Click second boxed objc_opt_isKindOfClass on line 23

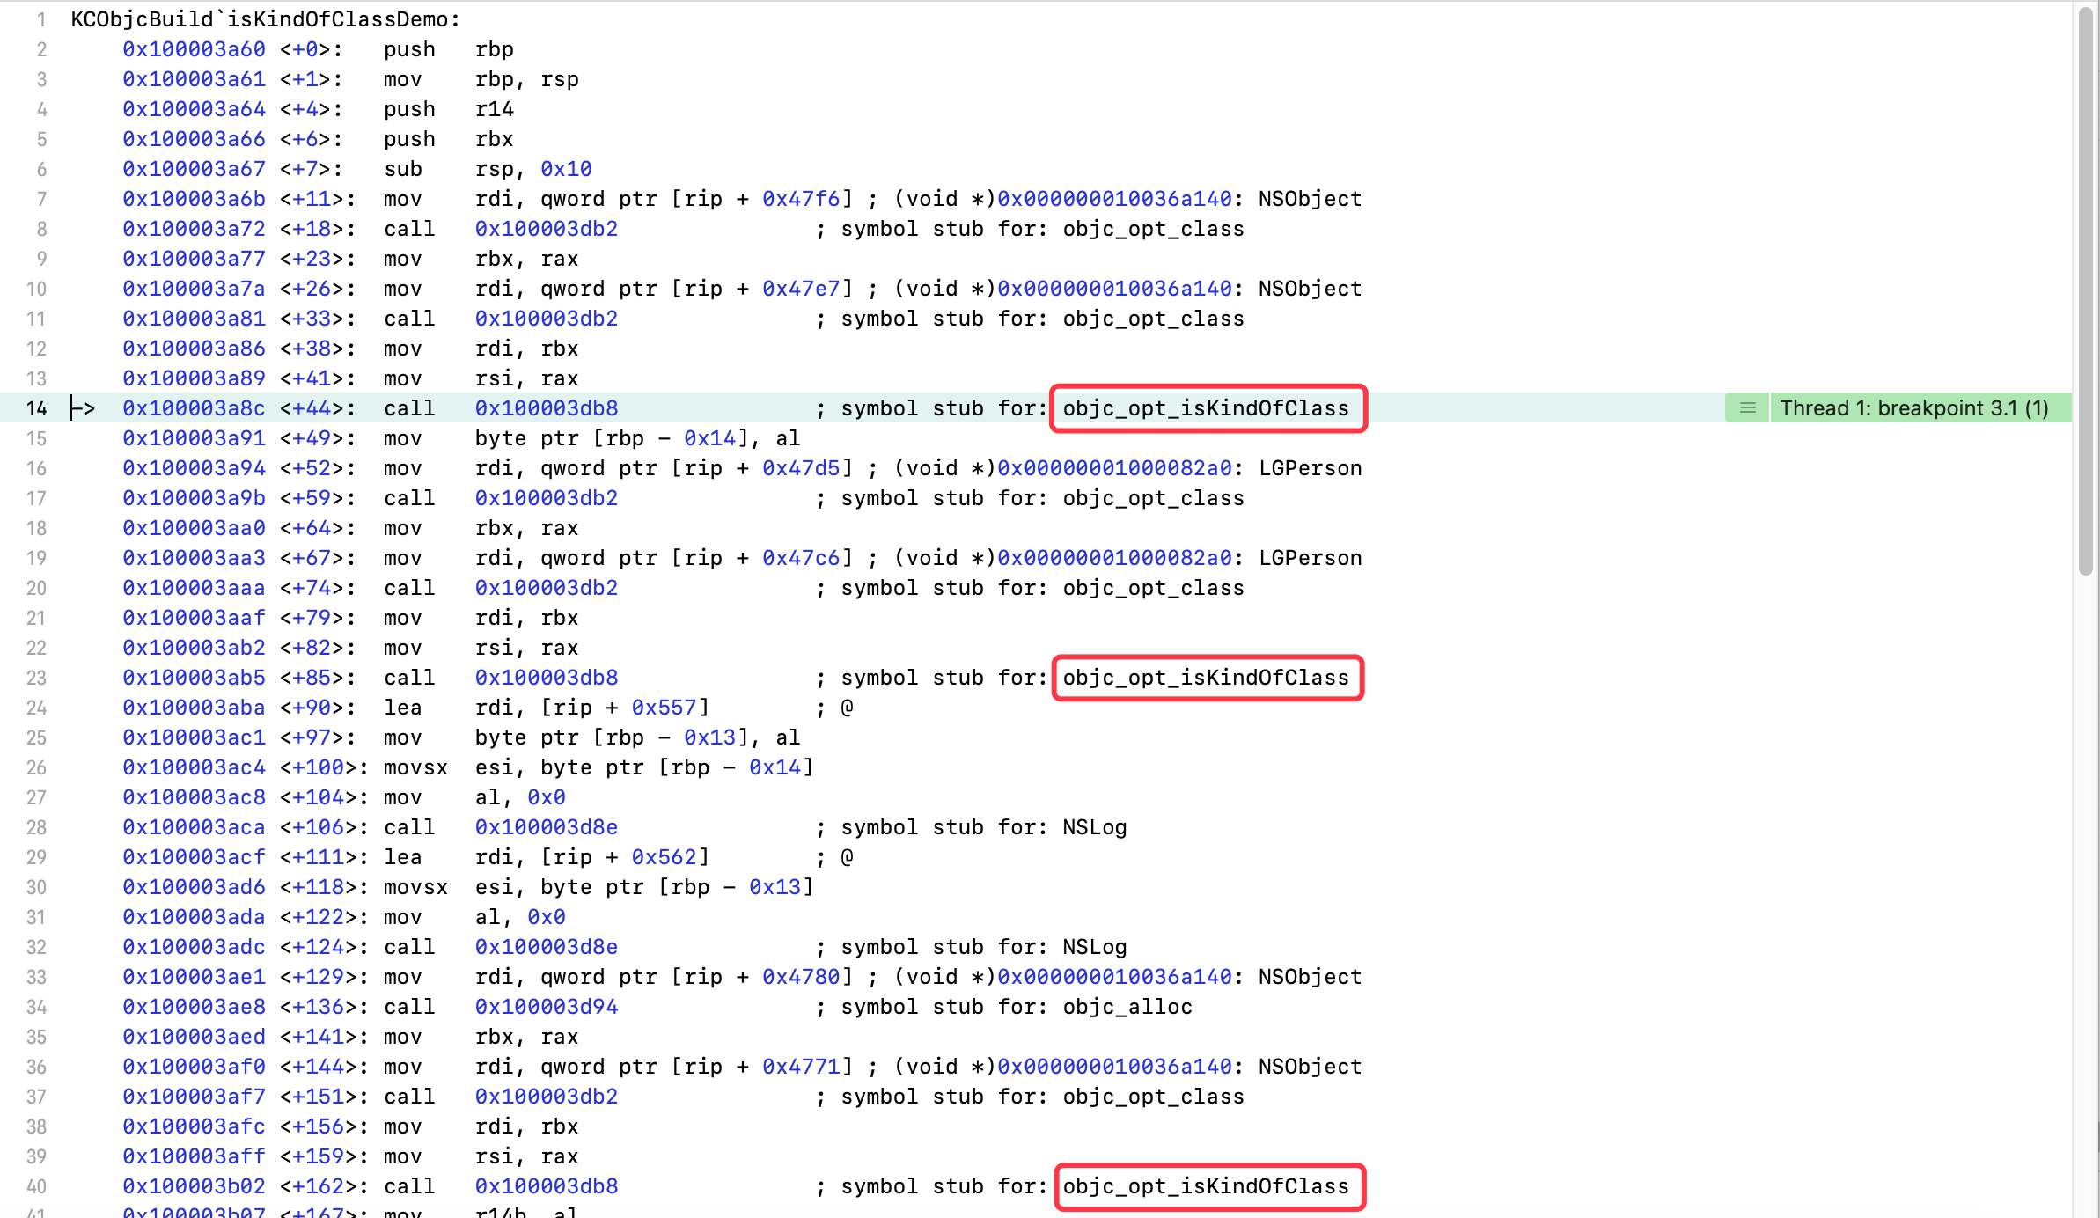[x=1206, y=678]
